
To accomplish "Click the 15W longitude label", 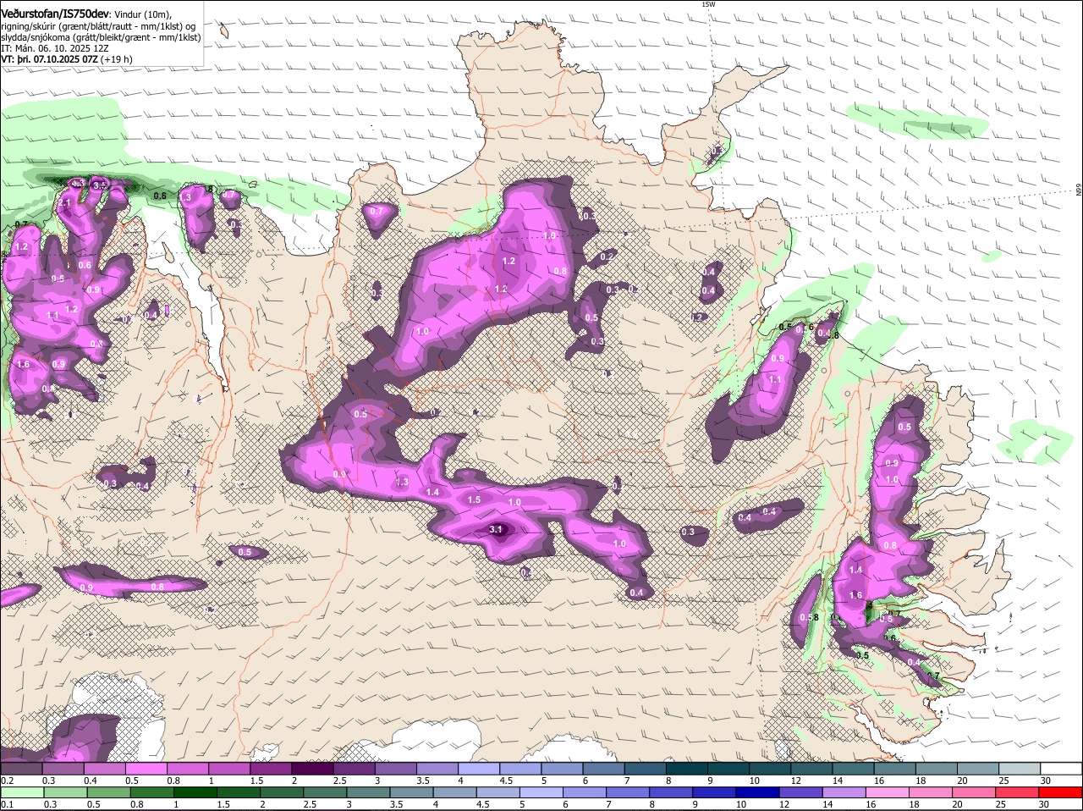I will click(708, 4).
